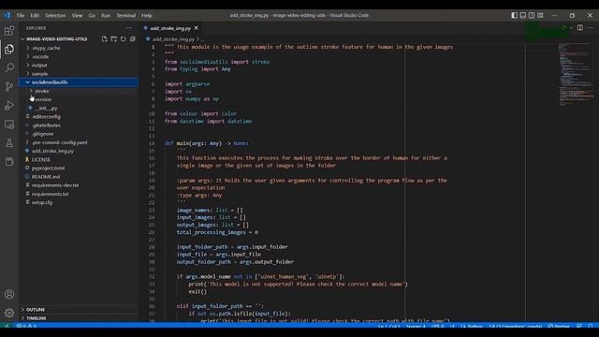Image resolution: width=599 pixels, height=337 pixels.
Task: Open requirements.txt file
Action: 79,194
